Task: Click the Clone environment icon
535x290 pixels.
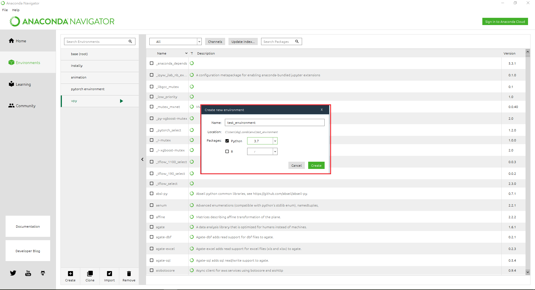Action: pyautogui.click(x=90, y=274)
